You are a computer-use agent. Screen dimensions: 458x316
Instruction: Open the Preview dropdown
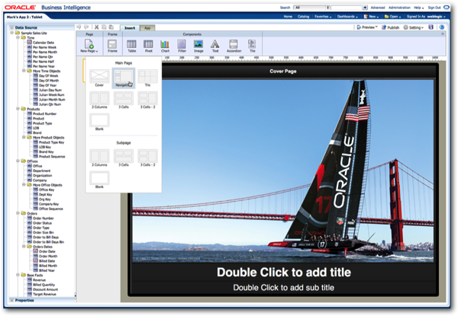click(x=367, y=27)
